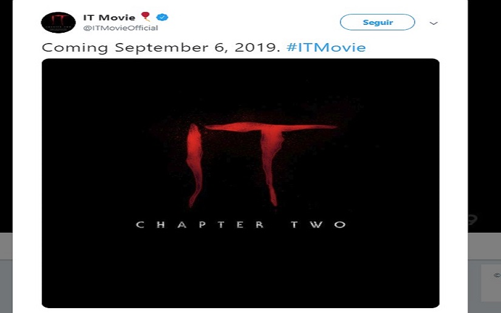
Task: Open the Chapter Two poster image
Action: click(240, 183)
